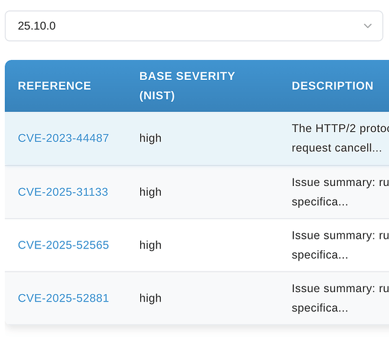
Task: Click the 25.10.0 text in the selector
Action: coord(37,26)
